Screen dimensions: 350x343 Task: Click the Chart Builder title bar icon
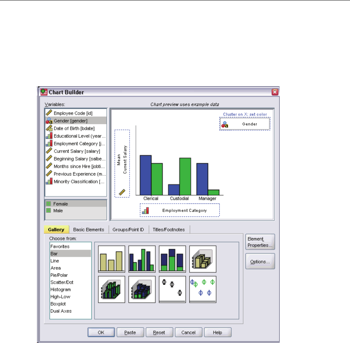point(44,92)
